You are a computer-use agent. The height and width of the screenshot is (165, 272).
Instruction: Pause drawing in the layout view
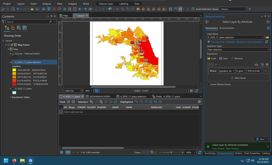coord(191,91)
